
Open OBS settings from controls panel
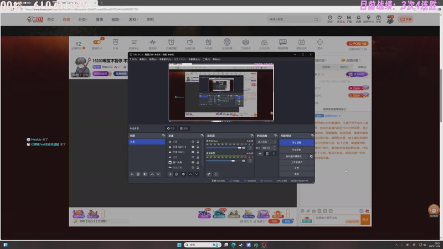(296, 168)
